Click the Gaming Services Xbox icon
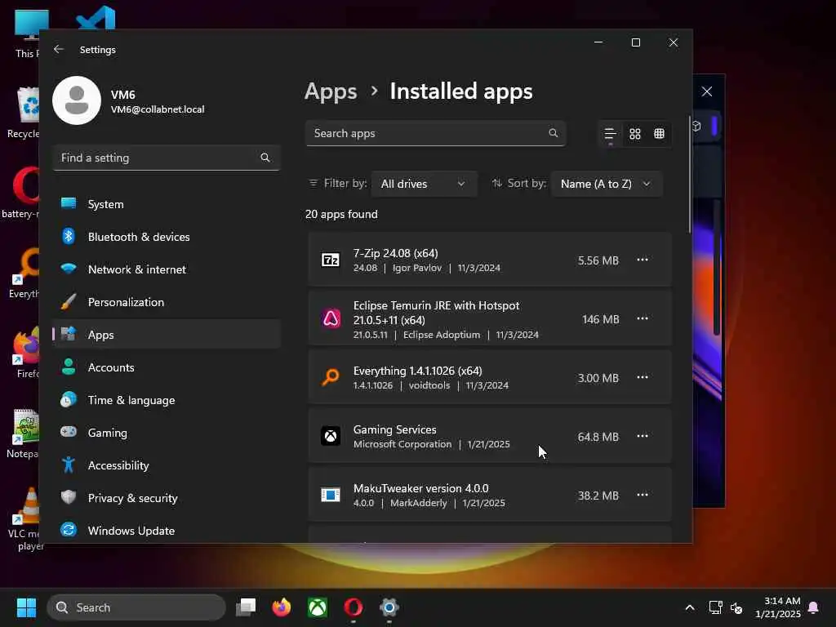 [331, 436]
